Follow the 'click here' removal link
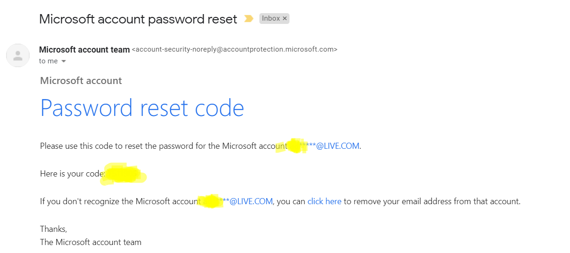570x253 pixels. coord(324,201)
